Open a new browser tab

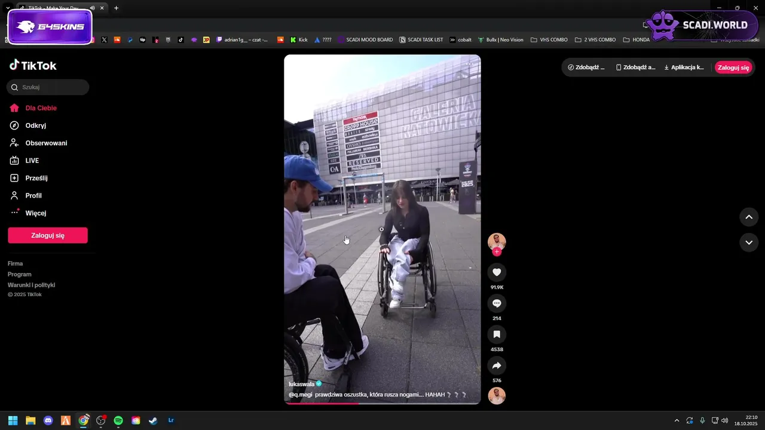[116, 8]
